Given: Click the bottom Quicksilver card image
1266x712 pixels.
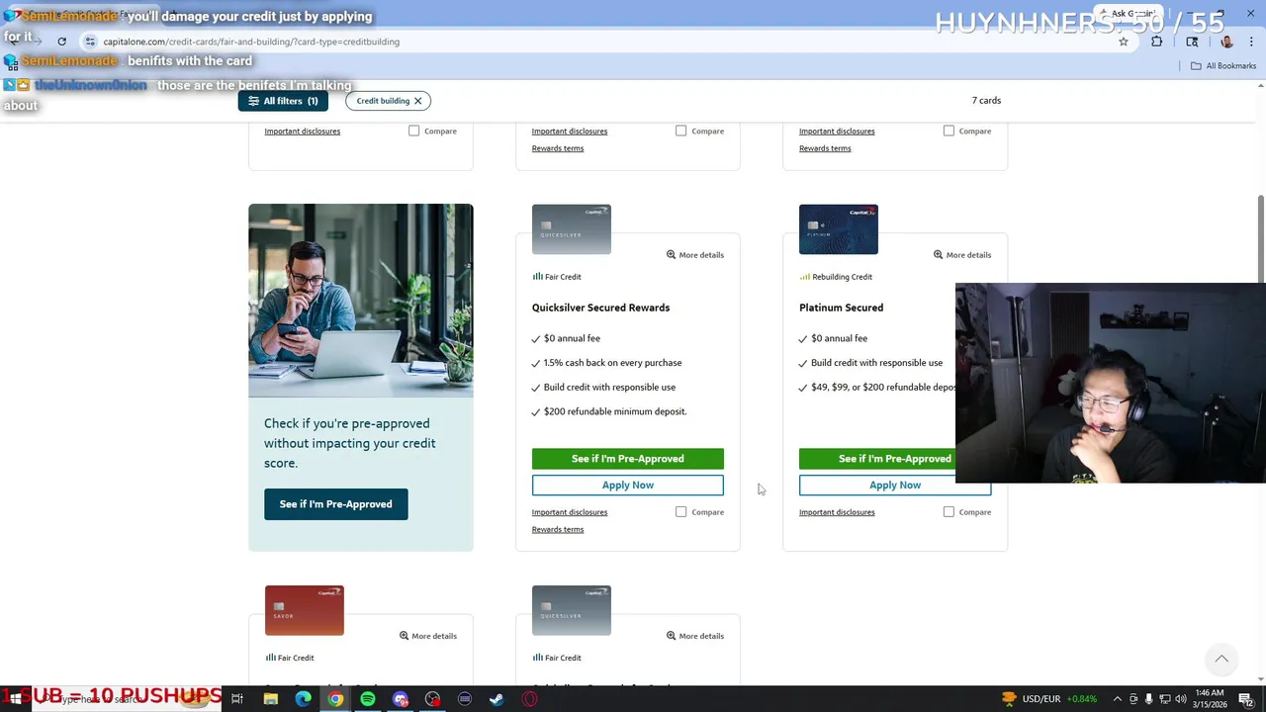Looking at the screenshot, I should (572, 610).
